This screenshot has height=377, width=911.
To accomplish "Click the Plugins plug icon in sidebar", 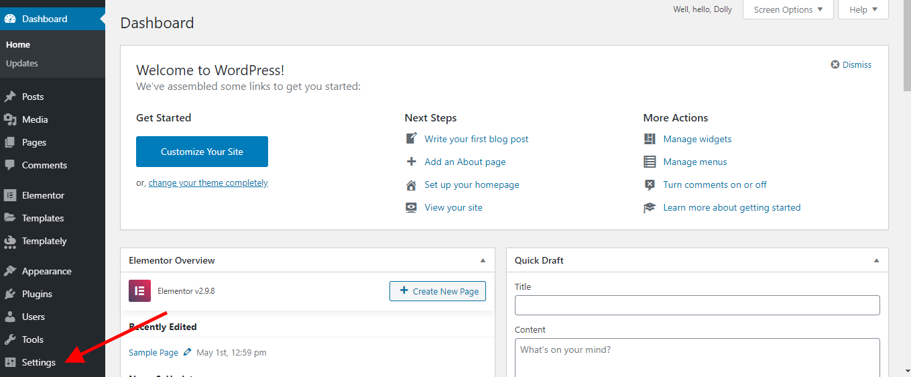I will (10, 294).
